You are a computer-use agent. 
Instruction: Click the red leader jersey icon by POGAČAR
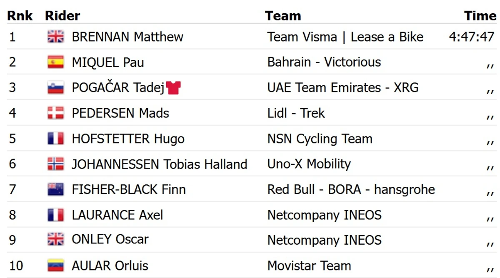click(173, 87)
